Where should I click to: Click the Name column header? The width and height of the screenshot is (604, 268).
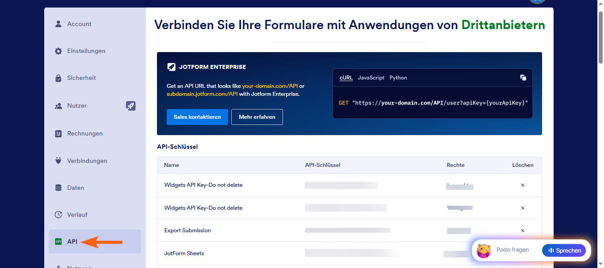click(x=172, y=165)
